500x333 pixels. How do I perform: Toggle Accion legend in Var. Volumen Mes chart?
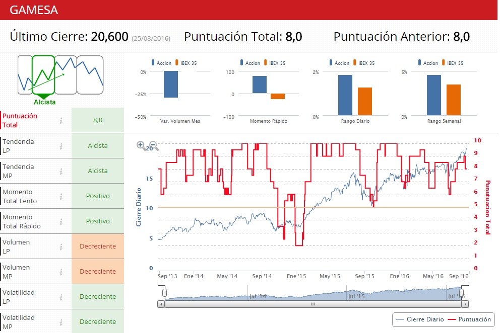click(x=161, y=63)
